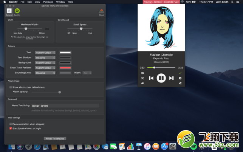Open the Playback menu

tap(48, 2)
